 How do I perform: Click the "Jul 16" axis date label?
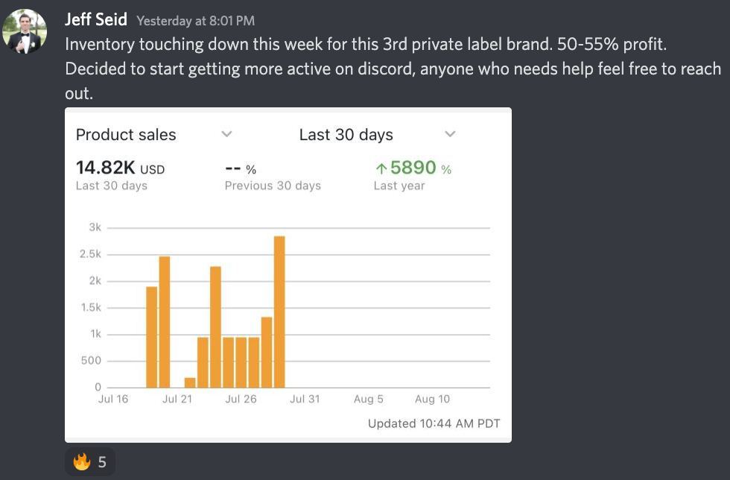[x=113, y=400]
